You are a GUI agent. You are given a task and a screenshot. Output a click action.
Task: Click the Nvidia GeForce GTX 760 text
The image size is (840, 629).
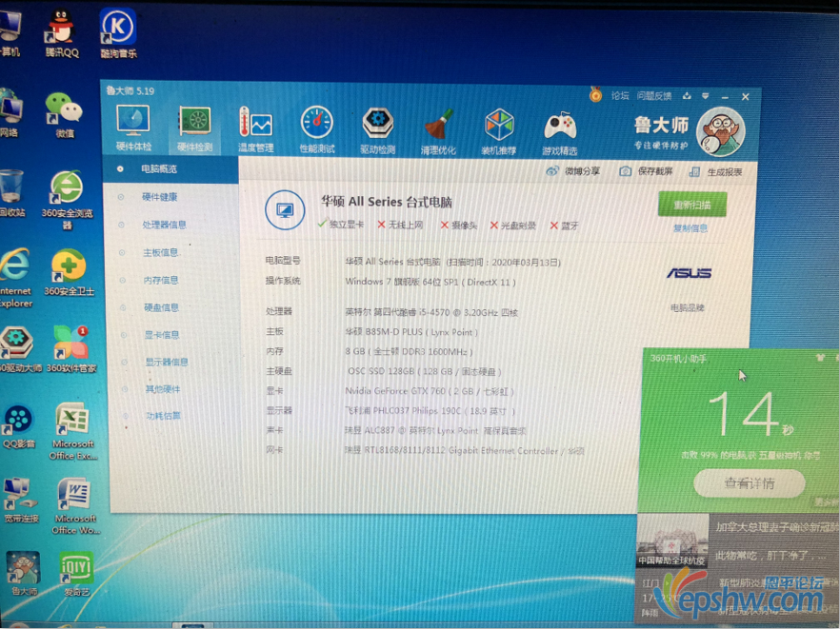coord(430,391)
